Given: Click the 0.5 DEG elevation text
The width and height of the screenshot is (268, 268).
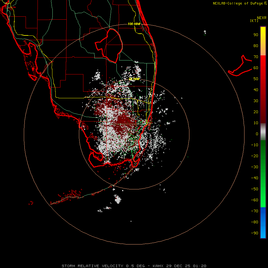Looking at the screenshot, I should pos(135,266).
